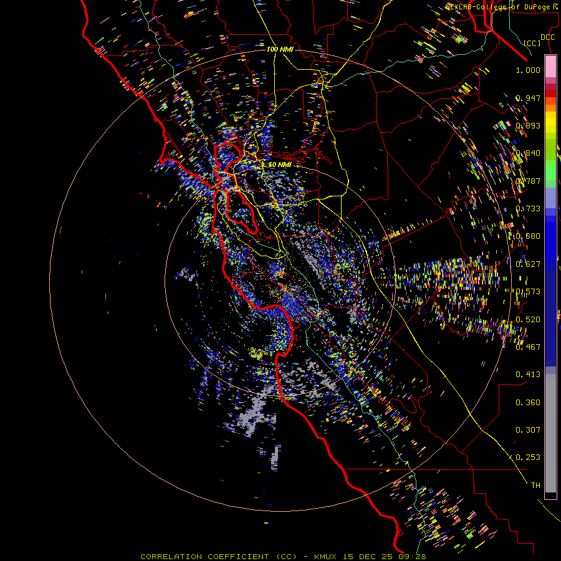Select the 0.627 scale label
This screenshot has width=561, height=561.
[528, 264]
